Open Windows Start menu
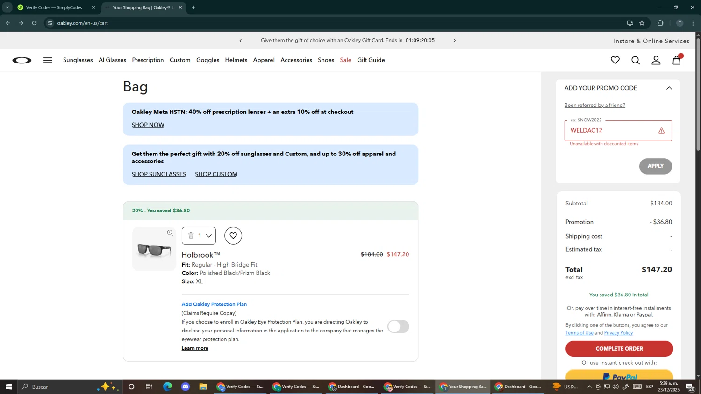Image resolution: width=701 pixels, height=394 pixels. click(x=8, y=387)
